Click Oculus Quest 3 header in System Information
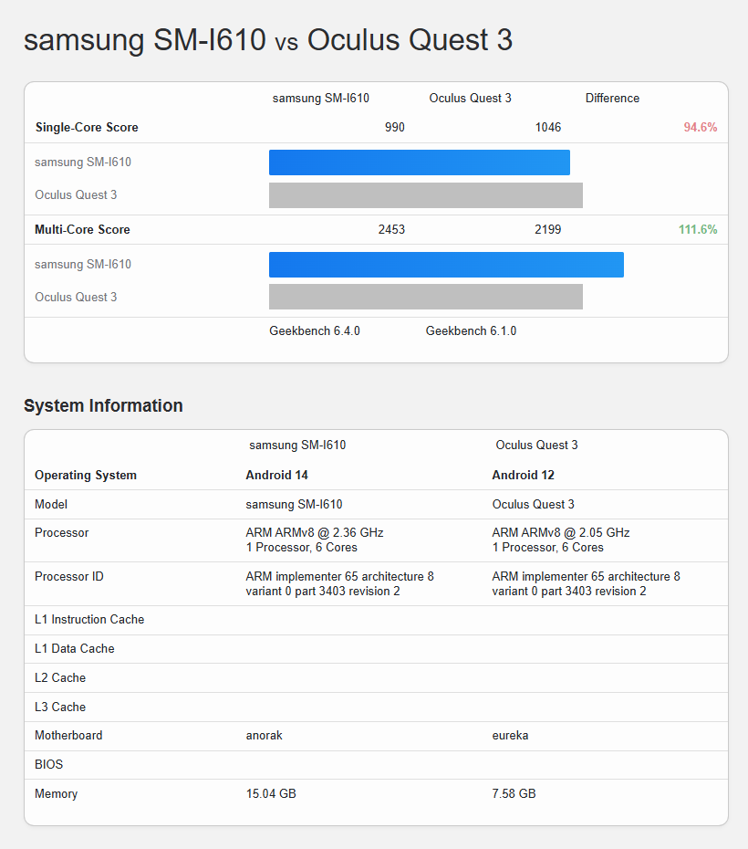Screen dimensions: 748x849 pyautogui.click(x=536, y=445)
